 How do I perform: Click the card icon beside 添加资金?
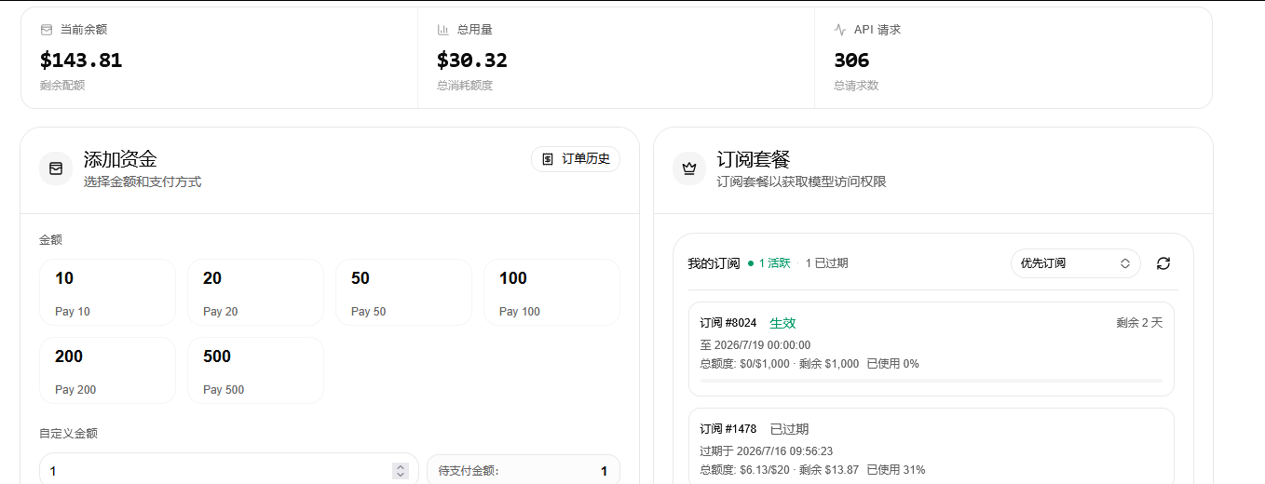pos(56,168)
